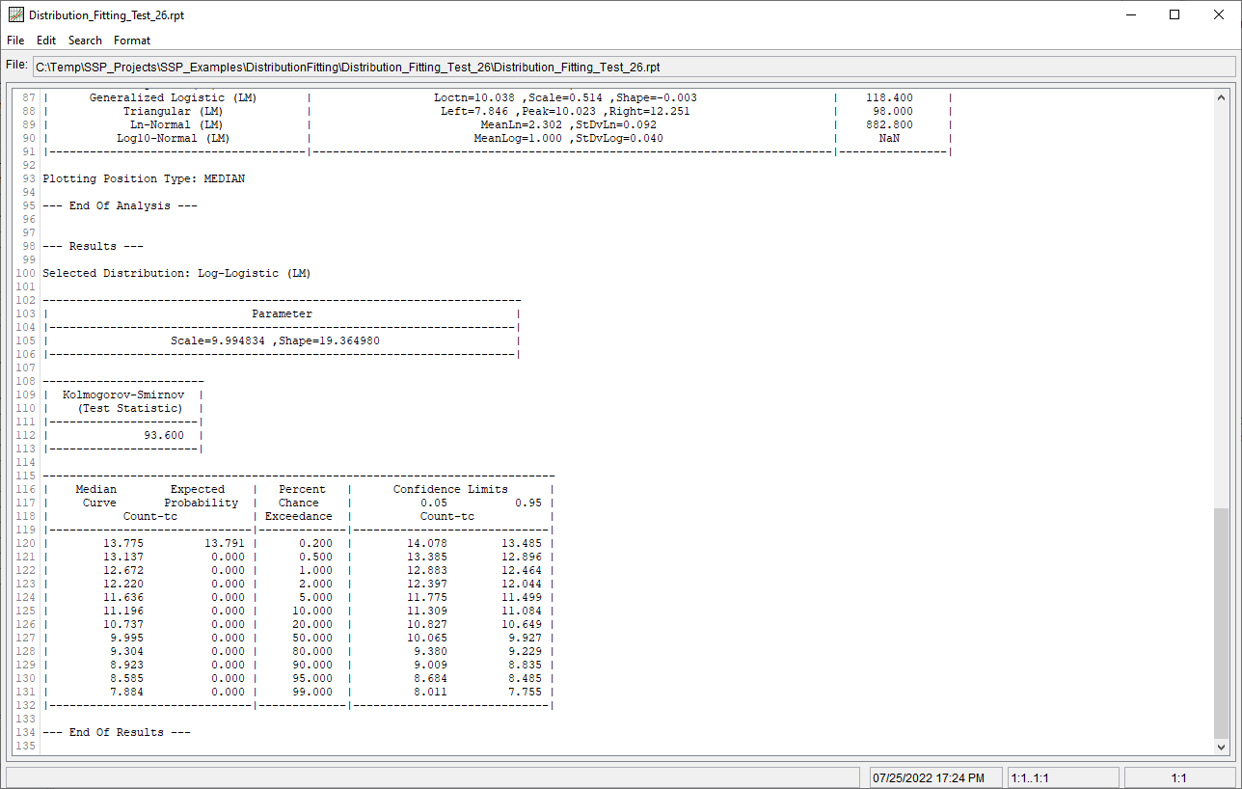The image size is (1242, 789).
Task: Click the 1:1..1:1 status field
Action: click(x=1063, y=777)
